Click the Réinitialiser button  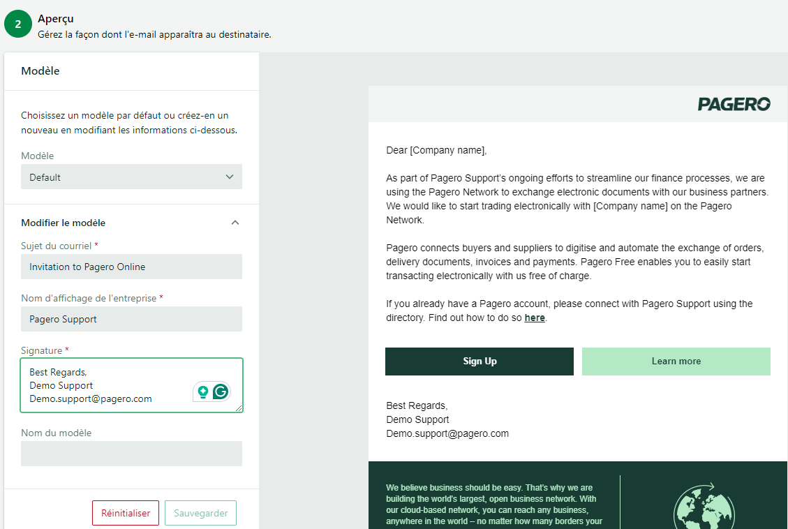point(126,513)
